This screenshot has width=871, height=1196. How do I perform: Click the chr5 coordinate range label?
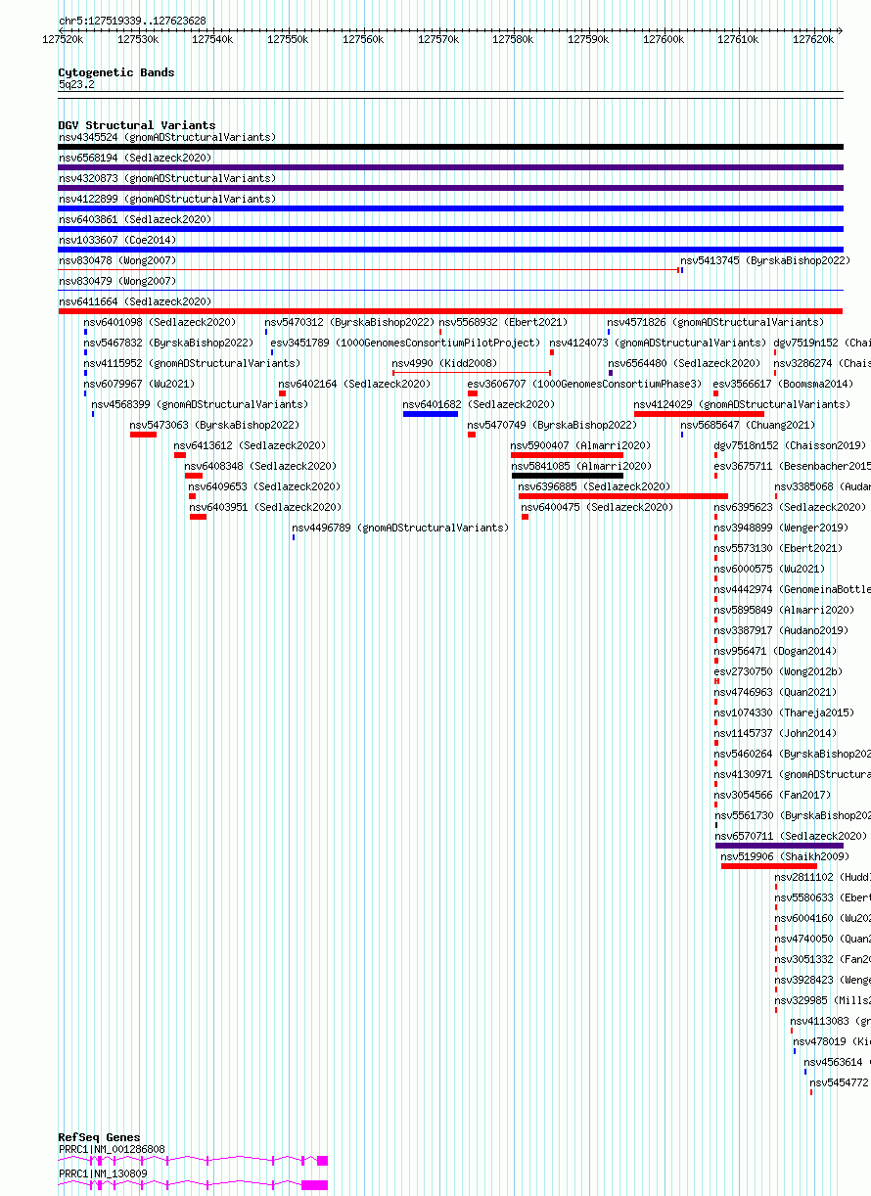(x=132, y=20)
